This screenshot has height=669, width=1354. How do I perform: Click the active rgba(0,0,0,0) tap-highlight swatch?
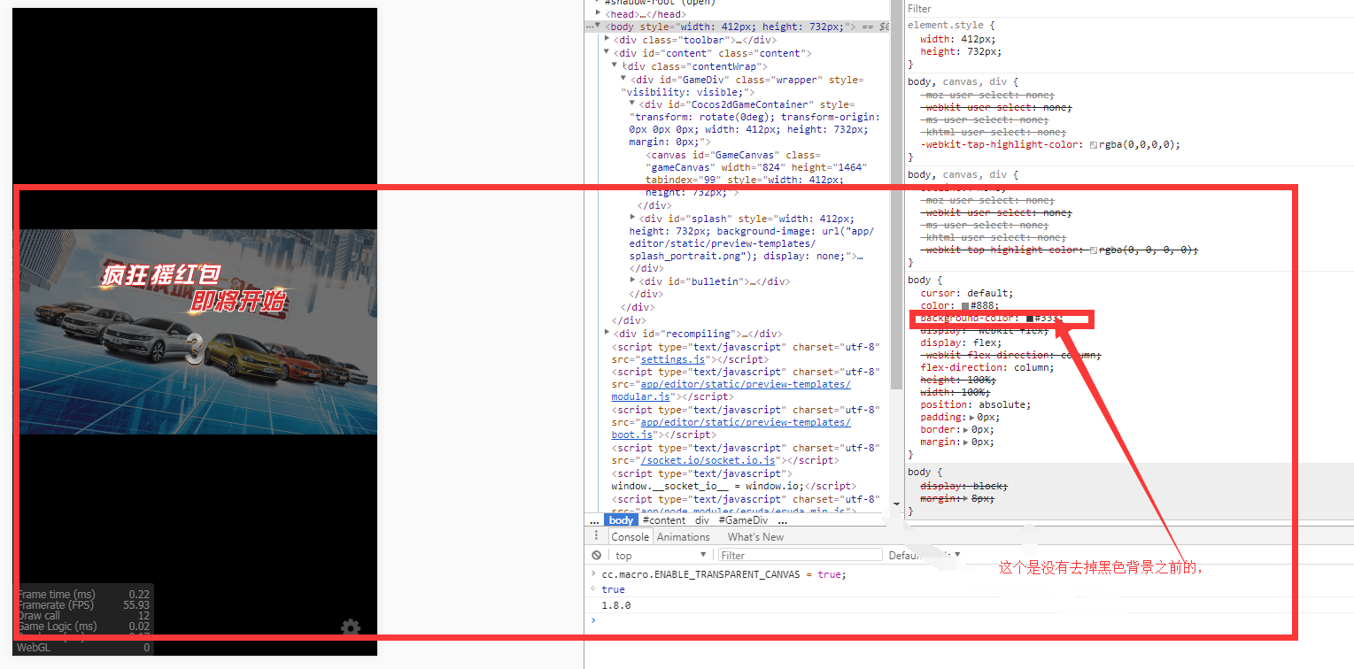[1095, 144]
